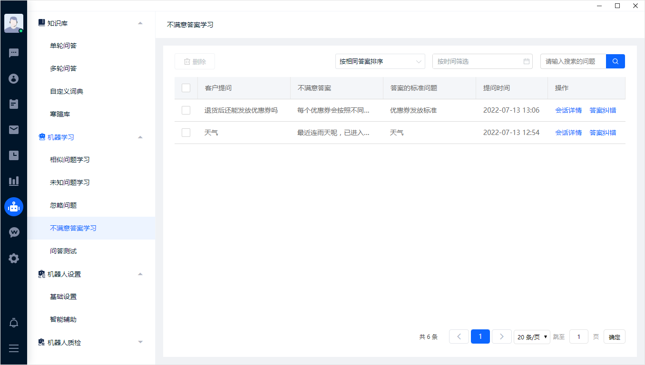Open 单轮问答 menu item
This screenshot has height=365, width=645.
(x=91, y=46)
